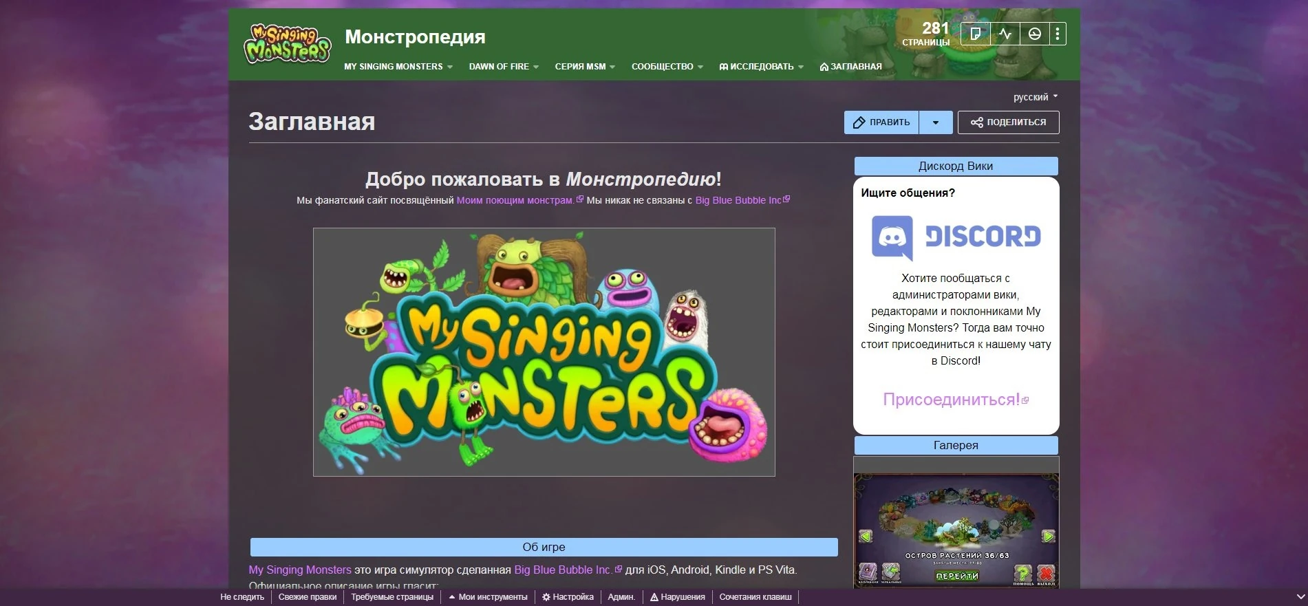Image resolution: width=1308 pixels, height=606 pixels.
Task: Open the three-dot more menu in header
Action: click(x=1058, y=34)
